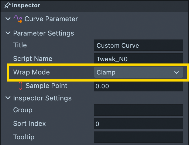Click the Curve Parameter curve icon
The width and height of the screenshot is (189, 145).
(x=18, y=19)
